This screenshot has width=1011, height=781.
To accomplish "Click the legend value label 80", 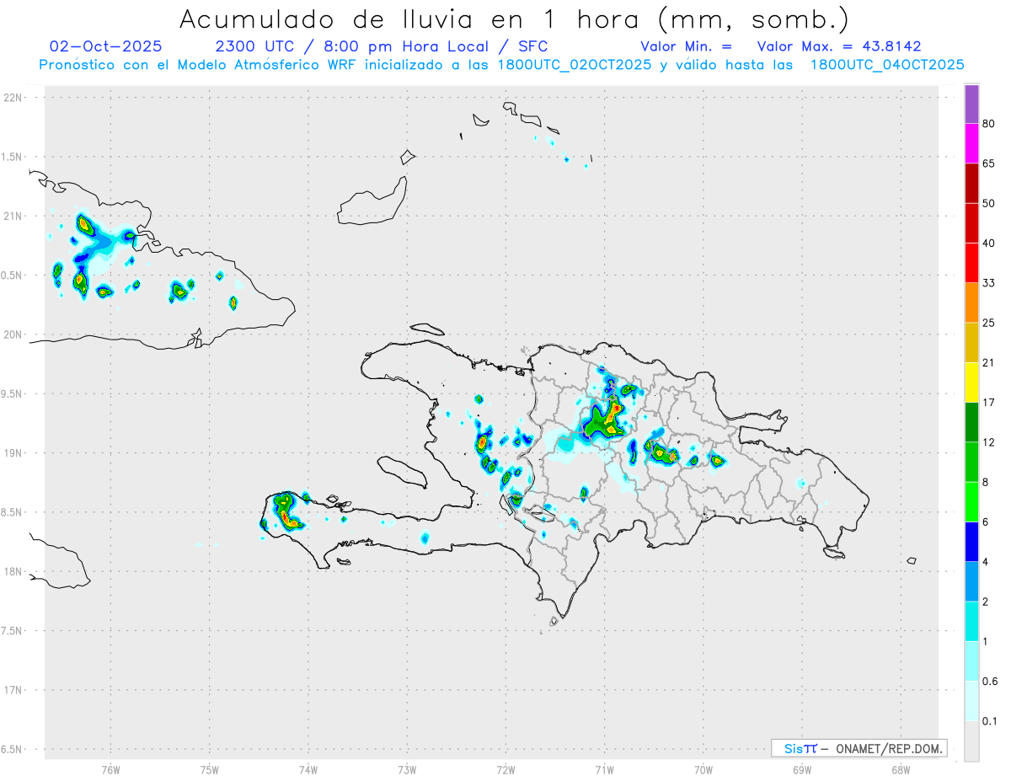I will coord(989,124).
